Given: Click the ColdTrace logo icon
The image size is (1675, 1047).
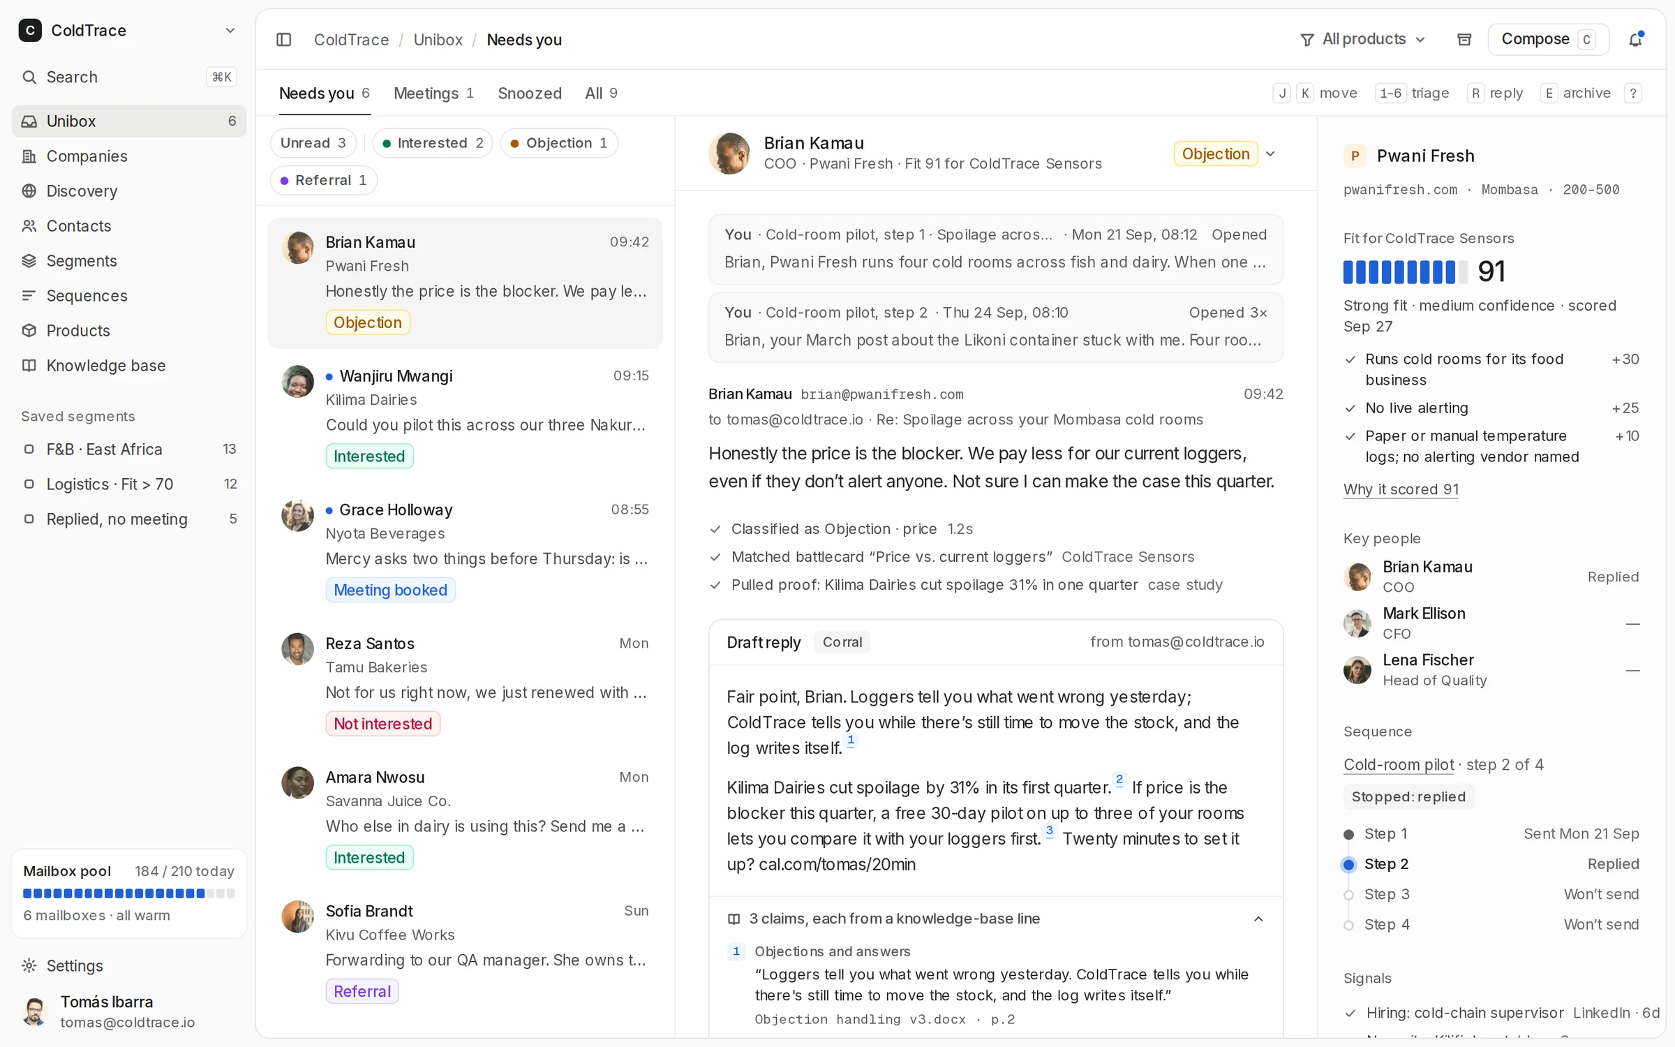Looking at the screenshot, I should (x=30, y=30).
